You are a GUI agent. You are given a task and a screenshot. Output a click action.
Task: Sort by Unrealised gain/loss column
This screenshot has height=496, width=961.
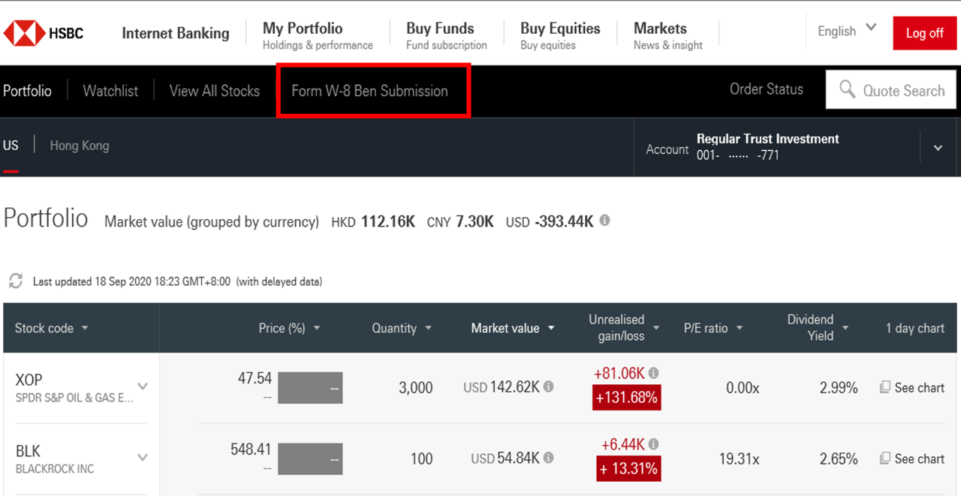pyautogui.click(x=624, y=328)
